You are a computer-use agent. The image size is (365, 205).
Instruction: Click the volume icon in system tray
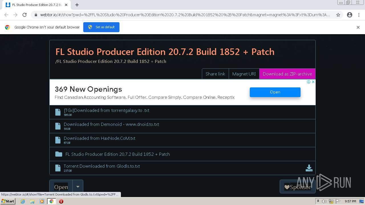point(324,201)
